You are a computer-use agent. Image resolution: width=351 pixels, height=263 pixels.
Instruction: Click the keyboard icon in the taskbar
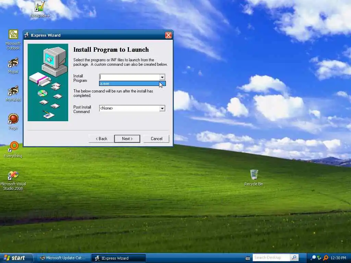[247, 258]
